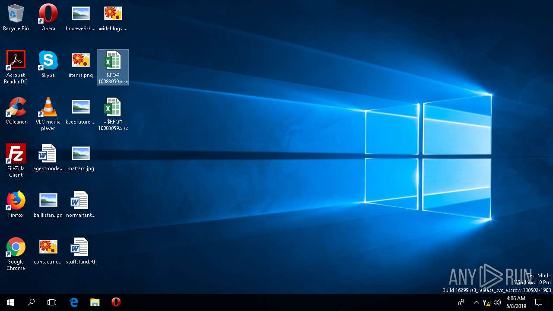
Task: Select the VLC media player shortcut
Action: [x=48, y=114]
